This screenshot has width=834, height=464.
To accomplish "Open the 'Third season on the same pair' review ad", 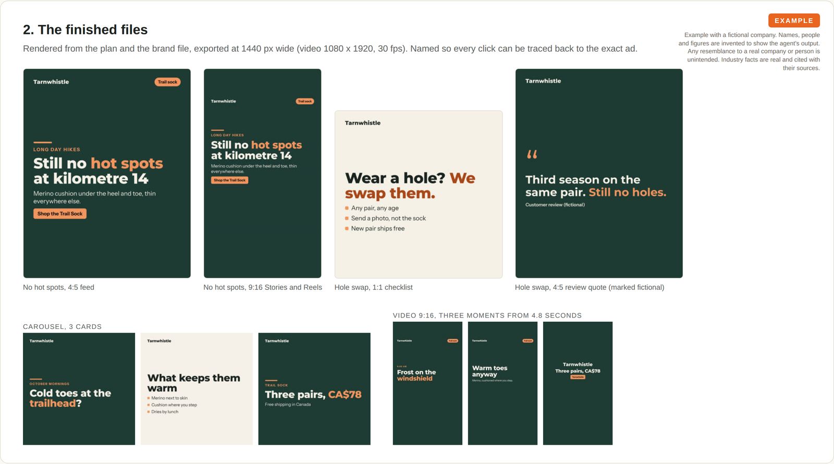I will coord(599,174).
